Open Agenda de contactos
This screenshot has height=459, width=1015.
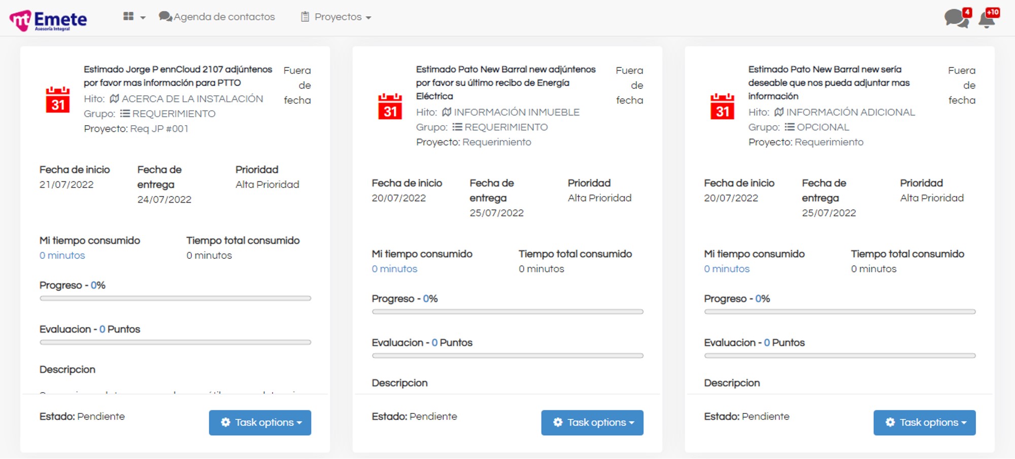click(x=217, y=17)
